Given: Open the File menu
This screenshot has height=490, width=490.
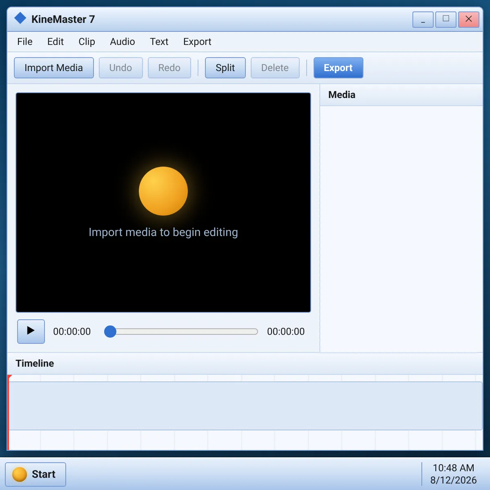Looking at the screenshot, I should (25, 42).
